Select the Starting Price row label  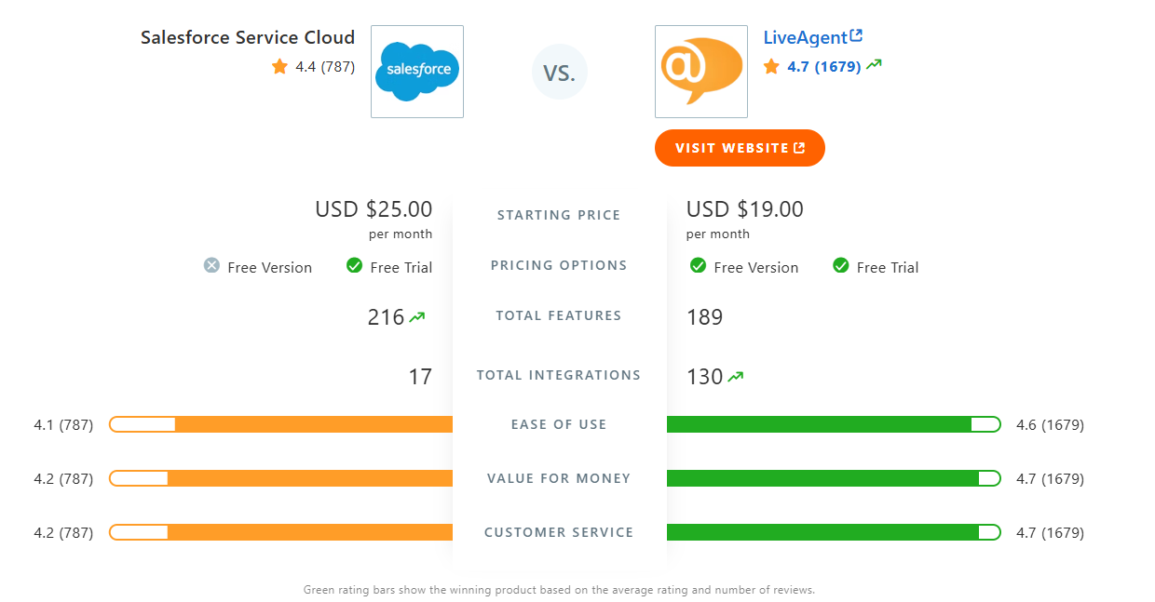(x=559, y=215)
